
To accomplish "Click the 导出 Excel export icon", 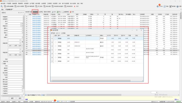I will (58, 12).
